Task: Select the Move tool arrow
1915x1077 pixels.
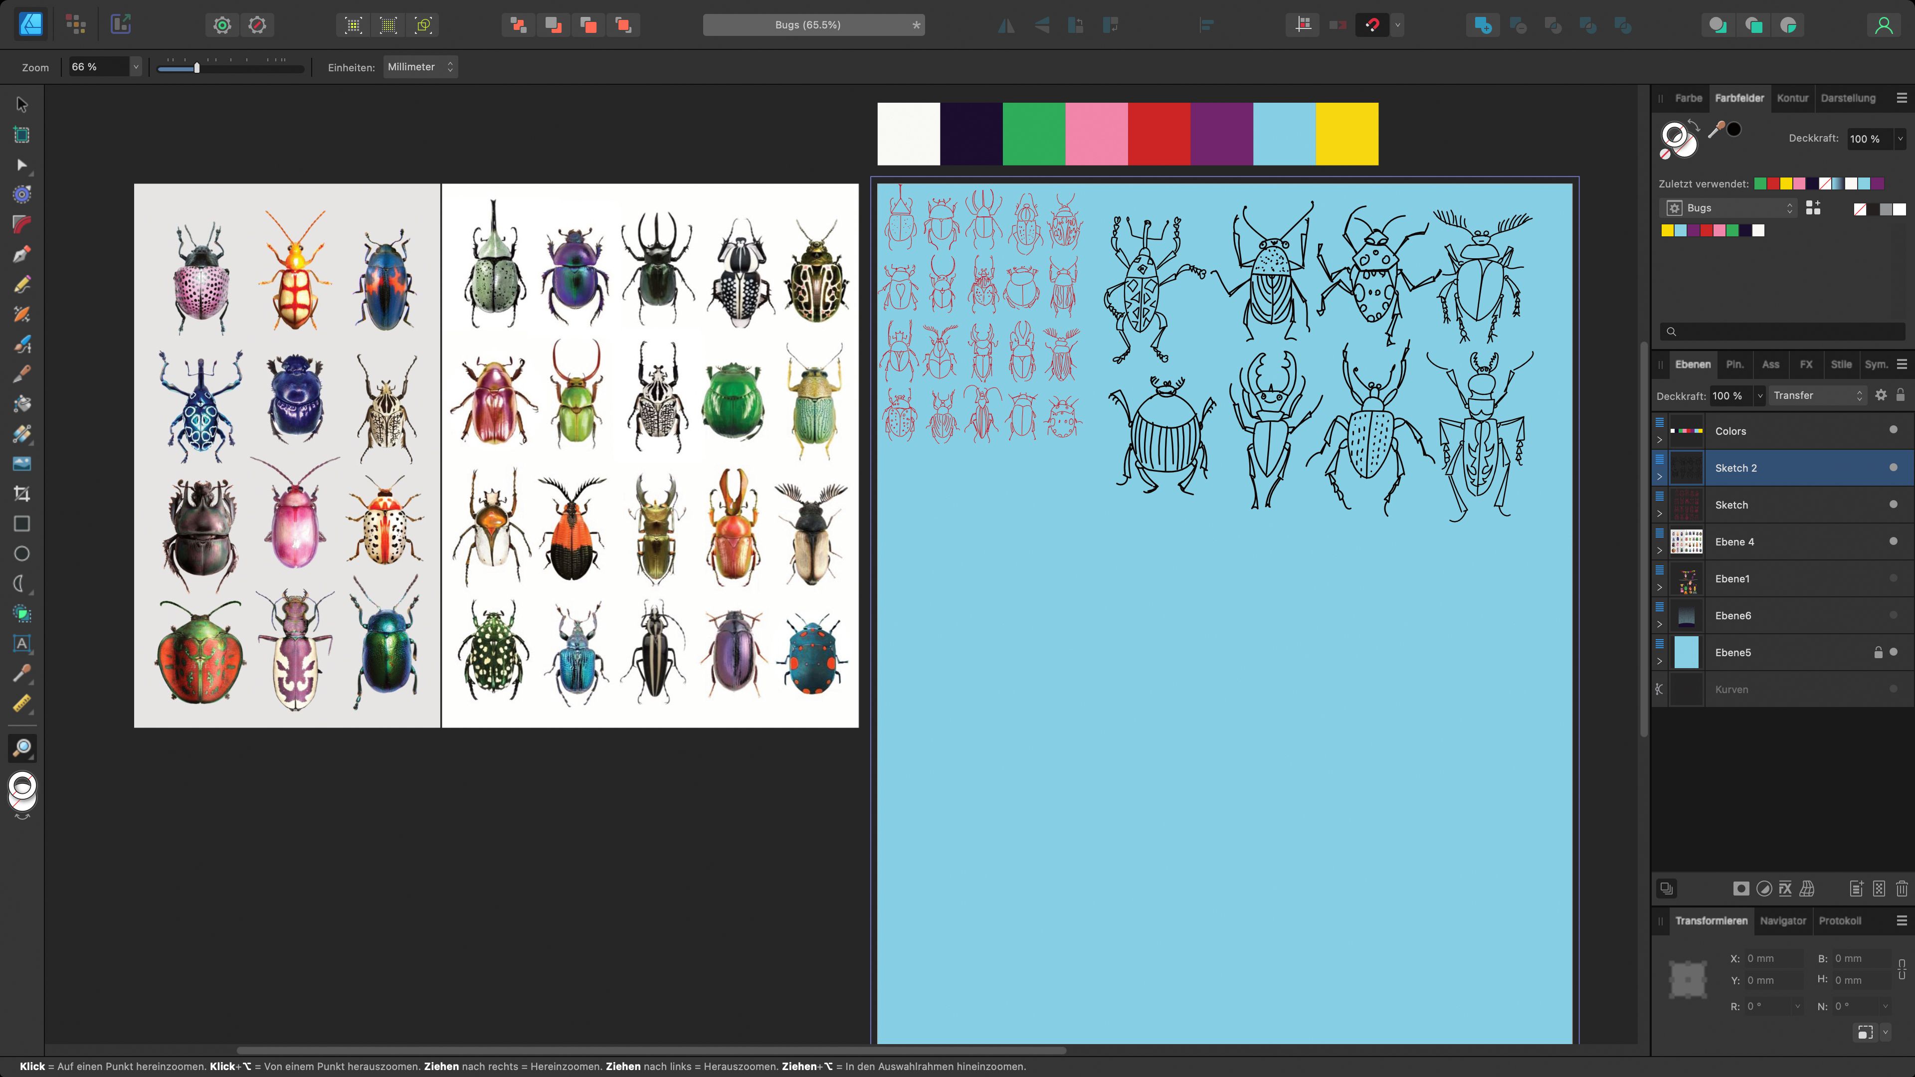Action: pos(21,105)
